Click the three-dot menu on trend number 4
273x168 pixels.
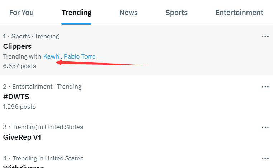pyautogui.click(x=265, y=158)
